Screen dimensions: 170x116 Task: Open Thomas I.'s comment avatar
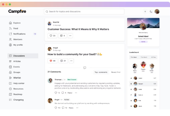[x=50, y=81]
